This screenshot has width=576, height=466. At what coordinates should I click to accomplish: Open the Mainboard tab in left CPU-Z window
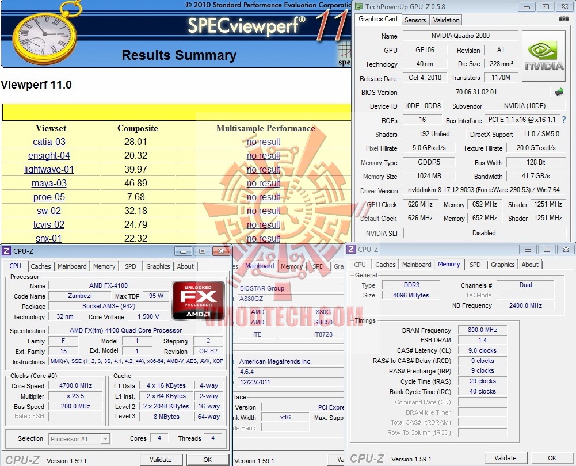pyautogui.click(x=72, y=266)
